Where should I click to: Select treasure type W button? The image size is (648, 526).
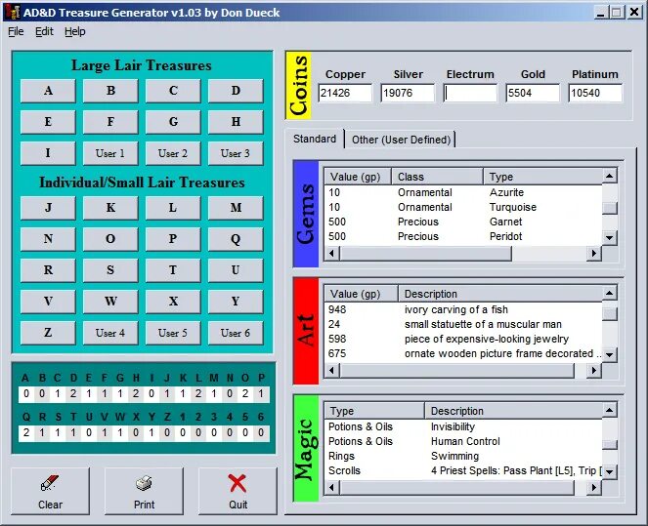pyautogui.click(x=110, y=302)
